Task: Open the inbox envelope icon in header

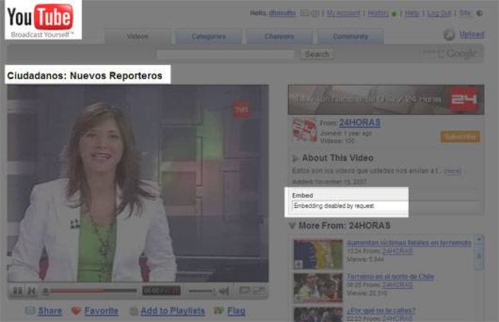Action: (x=304, y=13)
